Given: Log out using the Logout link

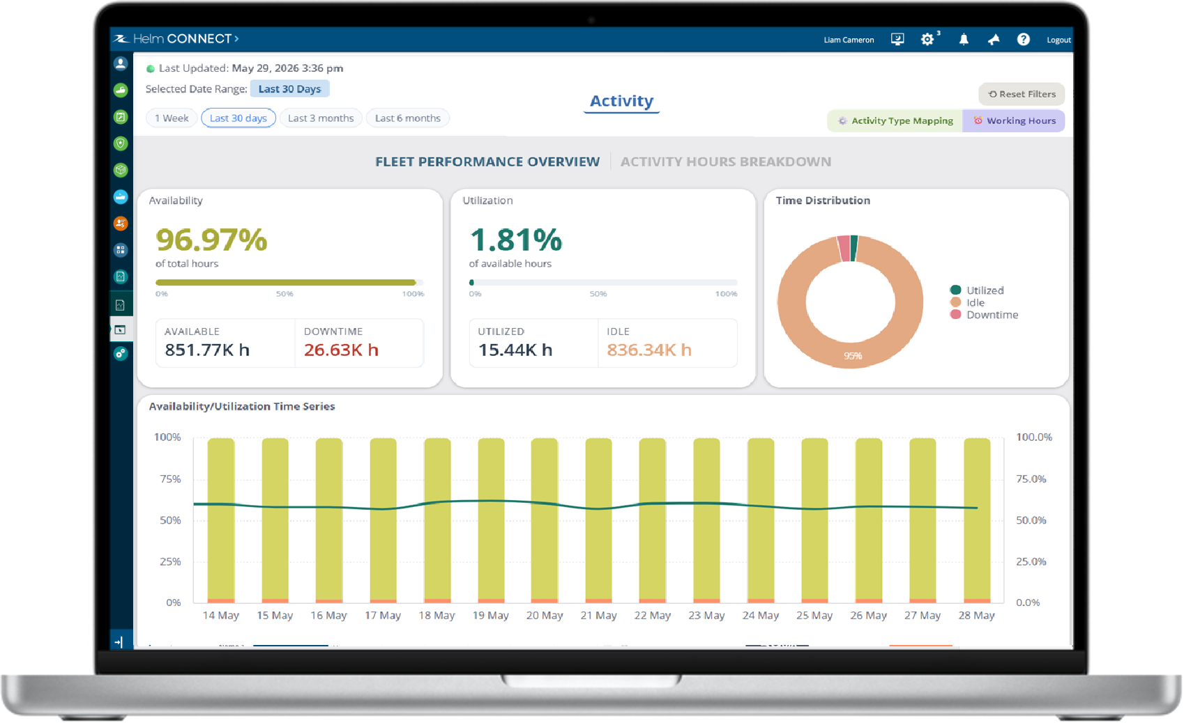Looking at the screenshot, I should click(x=1058, y=40).
